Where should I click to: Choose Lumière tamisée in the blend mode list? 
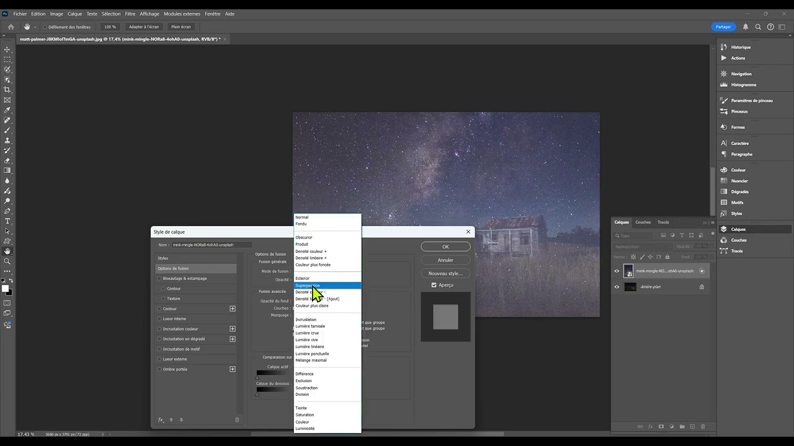[327, 326]
